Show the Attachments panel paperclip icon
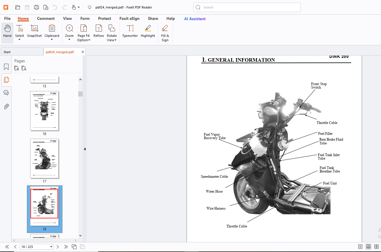381x252 pixels. point(6,106)
